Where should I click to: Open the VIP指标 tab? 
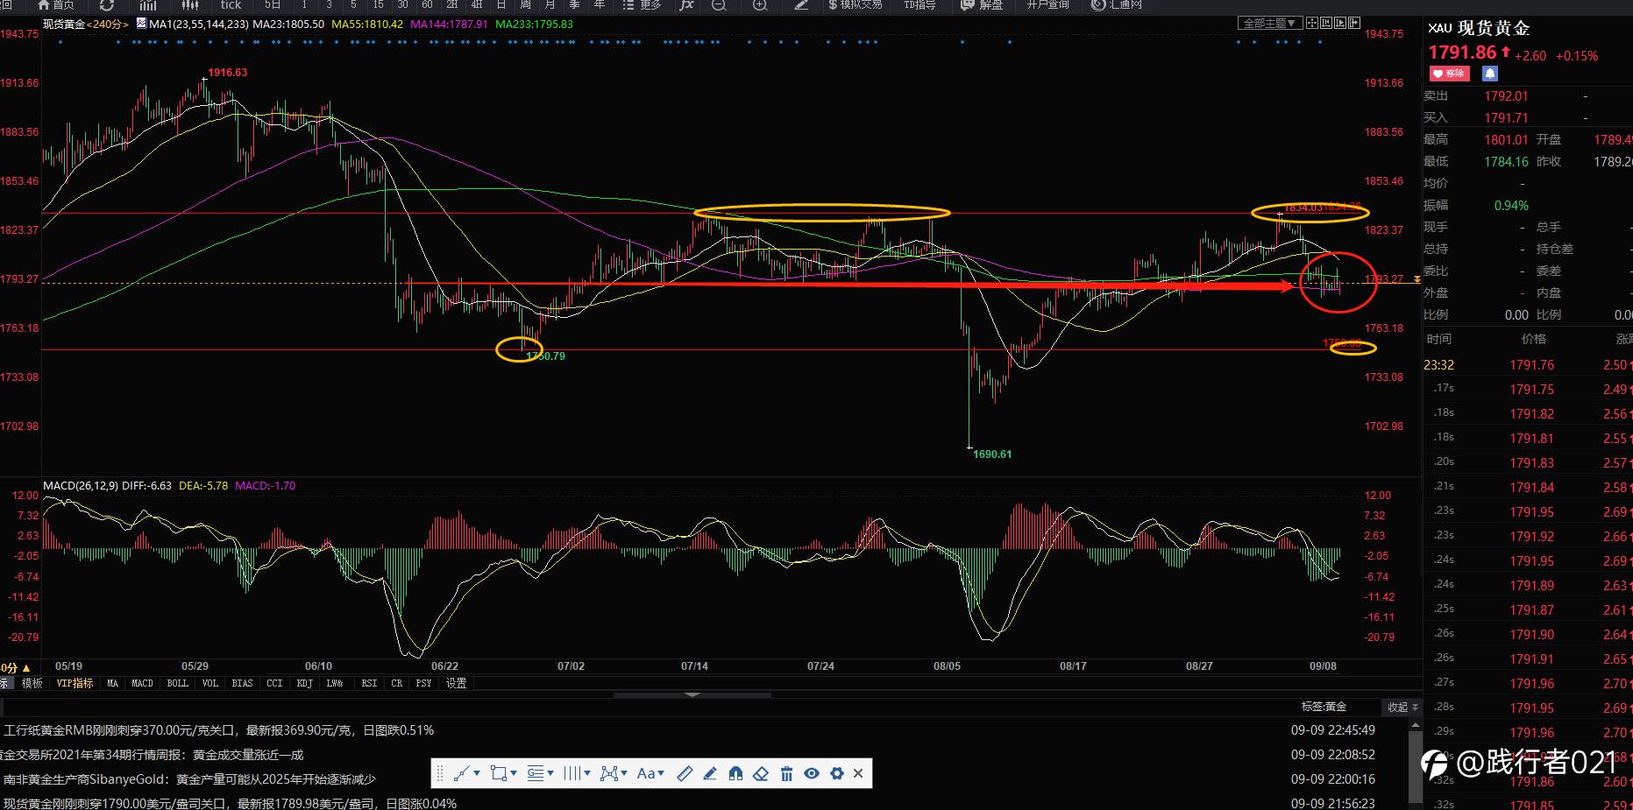(x=75, y=683)
